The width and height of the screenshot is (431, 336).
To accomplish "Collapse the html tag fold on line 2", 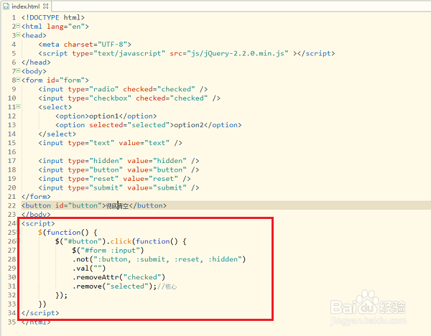I will [x=18, y=26].
